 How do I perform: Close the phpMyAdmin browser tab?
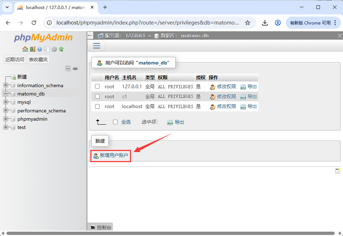point(92,7)
